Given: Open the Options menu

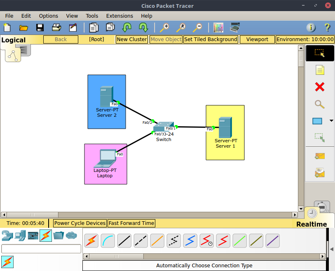Looking at the screenshot, I should tap(49, 16).
